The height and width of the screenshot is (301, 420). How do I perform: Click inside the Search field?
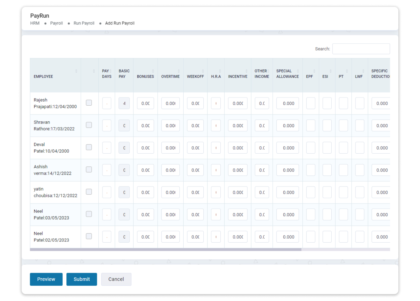pyautogui.click(x=361, y=49)
